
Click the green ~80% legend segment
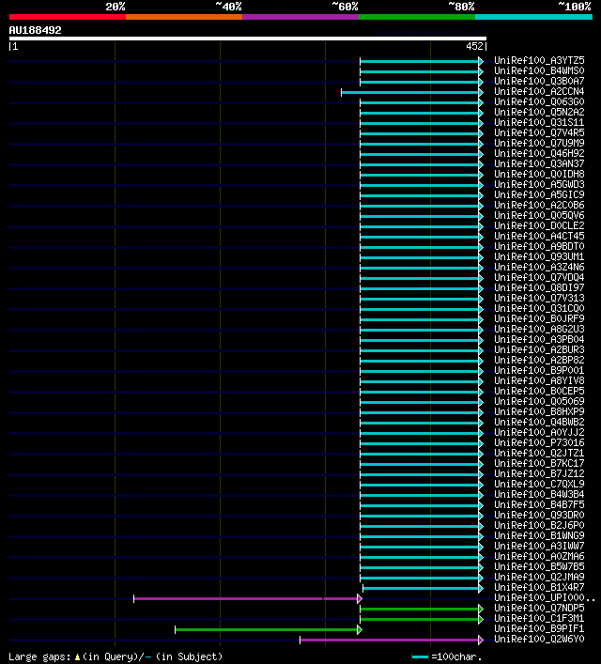[x=417, y=17]
